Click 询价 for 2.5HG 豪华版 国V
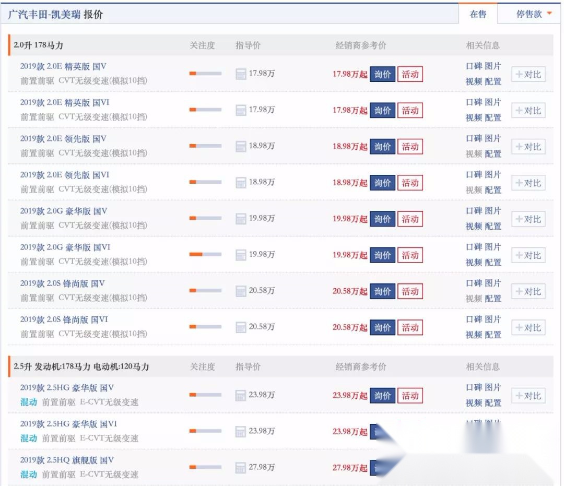This screenshot has height=486, width=564. pyautogui.click(x=382, y=396)
